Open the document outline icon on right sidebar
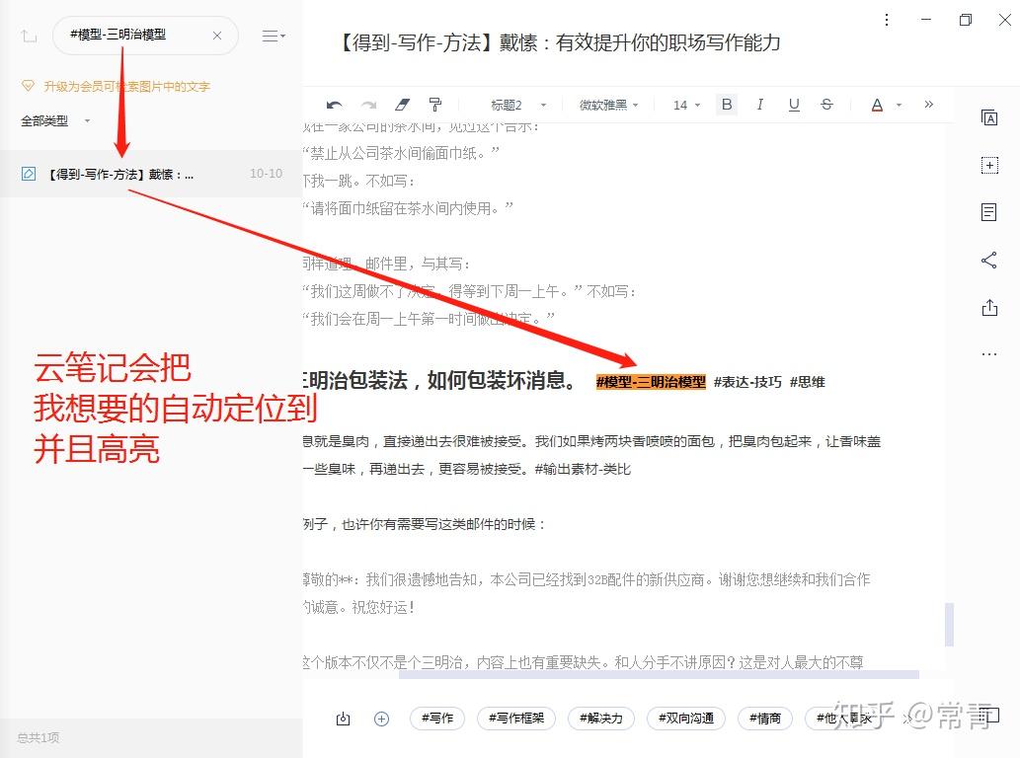This screenshot has height=758, width=1020. (x=990, y=211)
